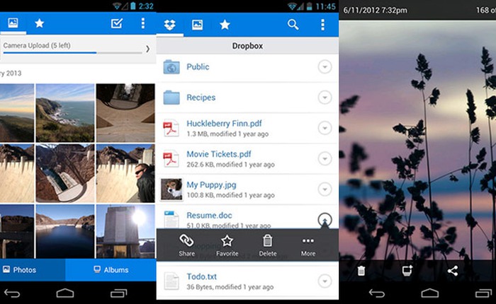Screen dimensions: 496x304
Task: Open the Recipes folder
Action: pos(247,98)
